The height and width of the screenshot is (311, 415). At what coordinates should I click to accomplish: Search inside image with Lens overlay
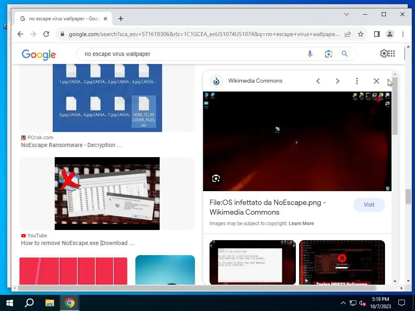point(216,179)
